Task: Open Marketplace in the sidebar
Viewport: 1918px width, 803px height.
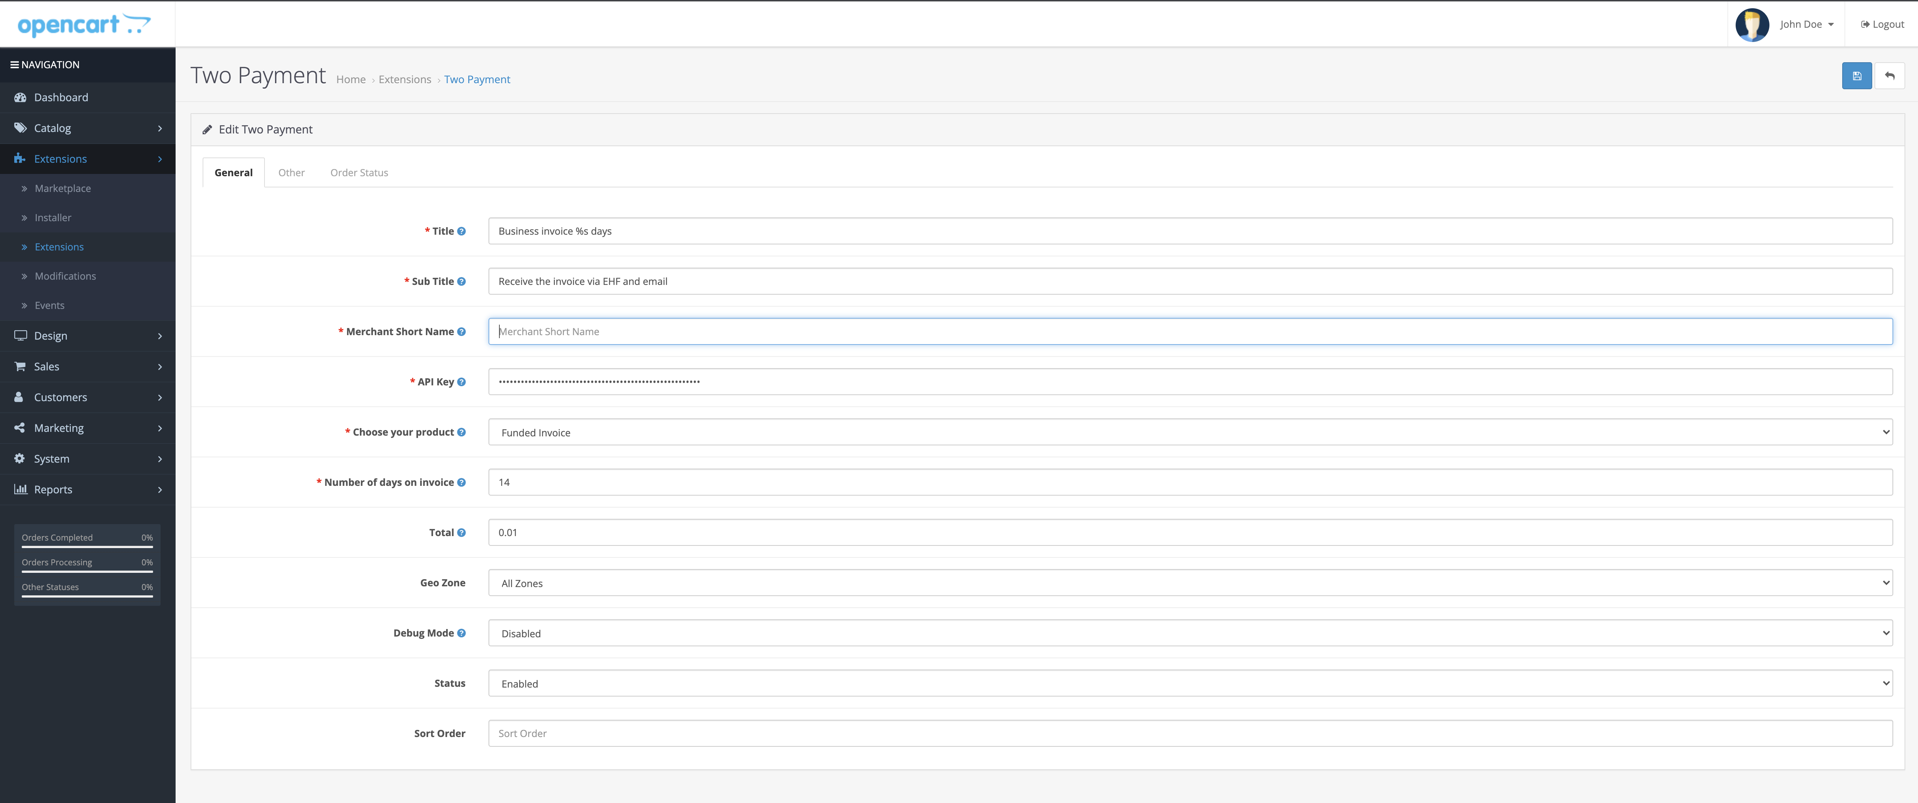Action: [63, 188]
